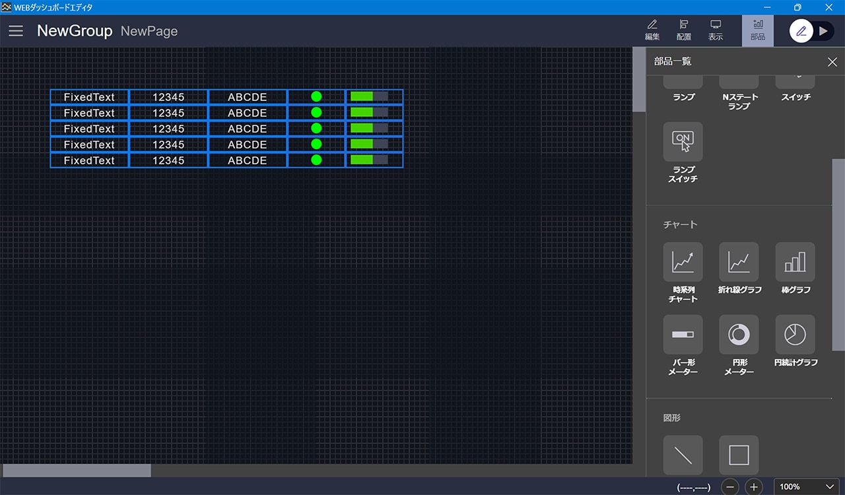Open the zoom level 100% dropdown
845x495 pixels.
point(806,487)
